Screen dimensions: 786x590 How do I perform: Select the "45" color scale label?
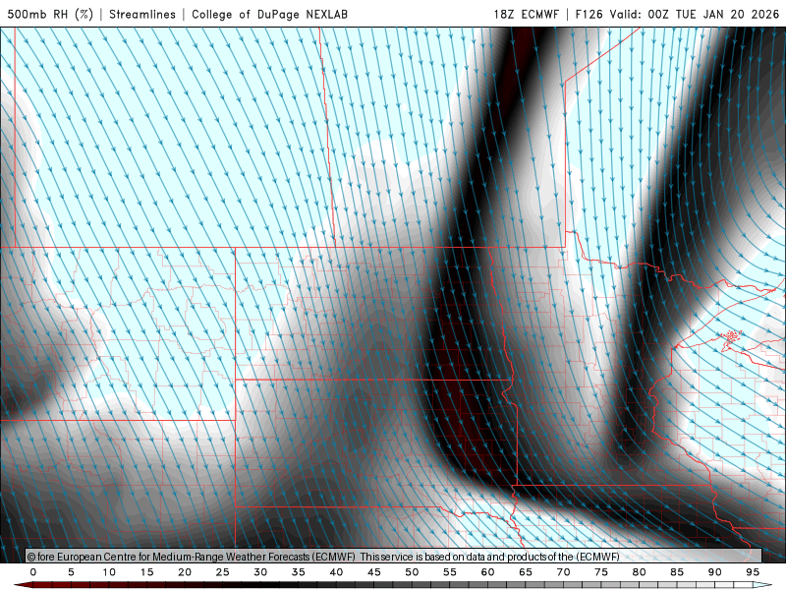point(374,572)
